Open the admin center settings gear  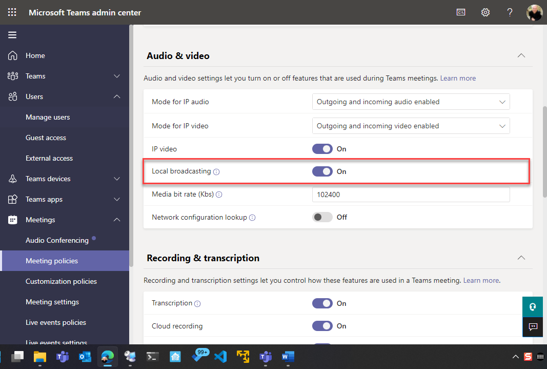[x=485, y=12]
